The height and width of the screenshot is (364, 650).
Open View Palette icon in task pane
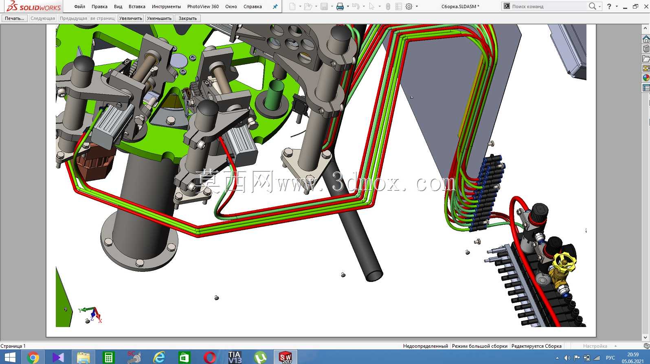pos(646,68)
